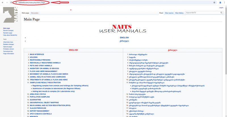Open Adding test results to samples

pos(54,91)
